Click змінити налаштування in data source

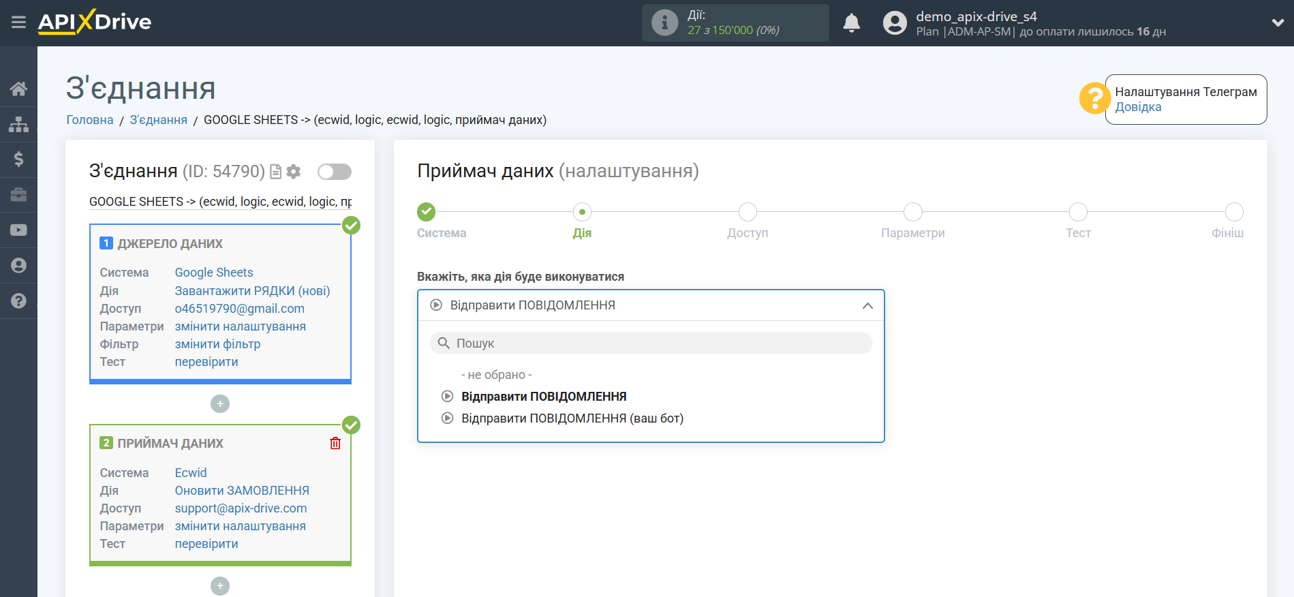[241, 326]
